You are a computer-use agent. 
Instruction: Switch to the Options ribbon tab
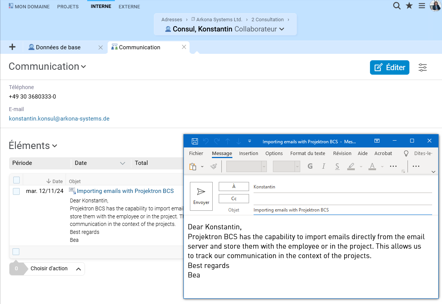[274, 153]
